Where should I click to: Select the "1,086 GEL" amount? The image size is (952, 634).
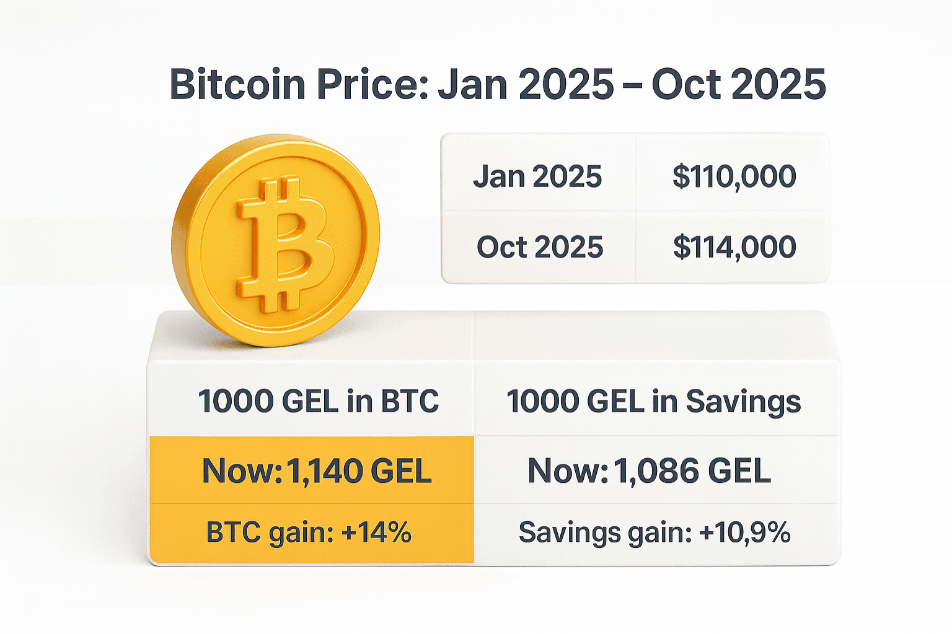point(692,471)
